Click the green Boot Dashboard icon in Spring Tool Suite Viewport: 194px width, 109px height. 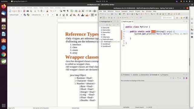(120, 14)
